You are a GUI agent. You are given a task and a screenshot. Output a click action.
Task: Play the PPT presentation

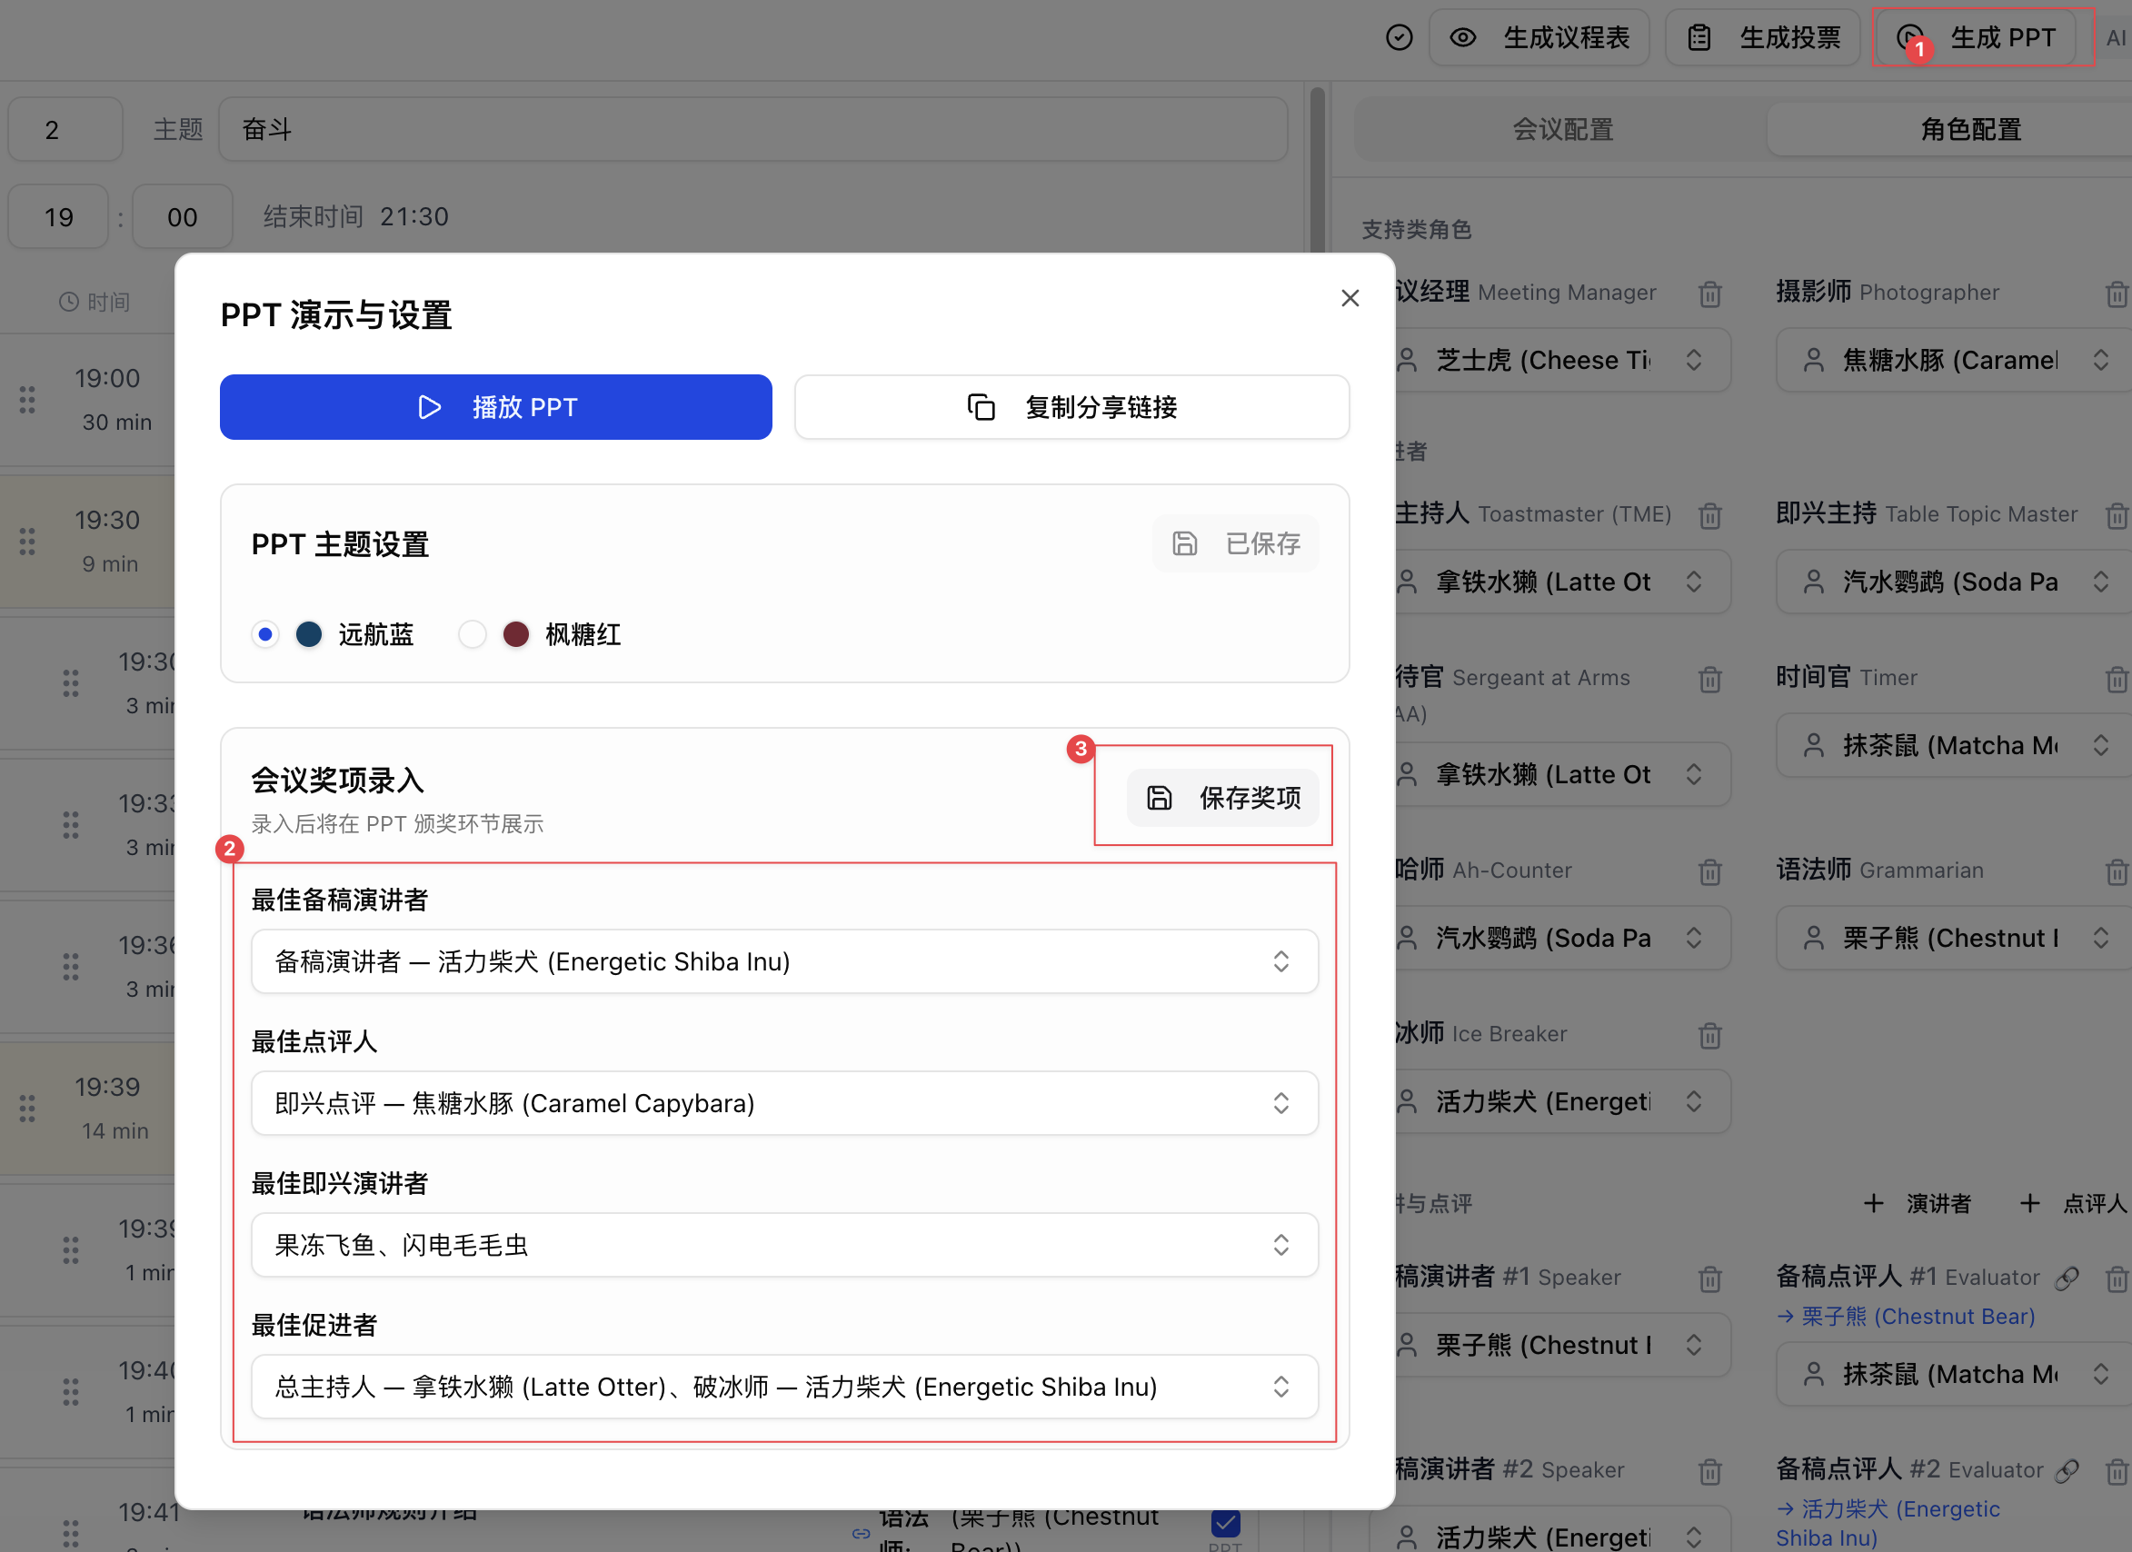495,407
